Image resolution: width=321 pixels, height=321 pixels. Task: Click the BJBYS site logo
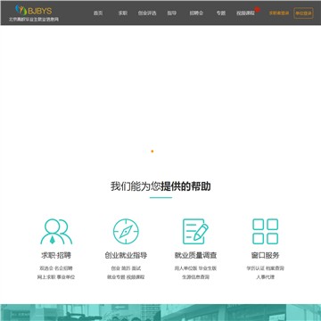34,13
